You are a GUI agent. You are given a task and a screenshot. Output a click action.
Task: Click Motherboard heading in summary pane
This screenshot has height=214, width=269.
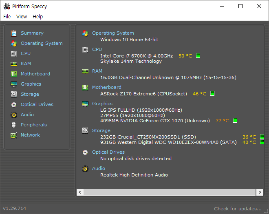[x=107, y=87]
